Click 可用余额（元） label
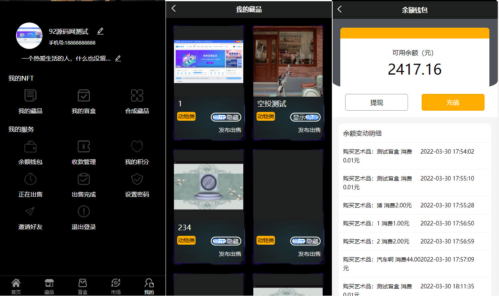Viewport: 499px width, 296px height. pyautogui.click(x=414, y=53)
